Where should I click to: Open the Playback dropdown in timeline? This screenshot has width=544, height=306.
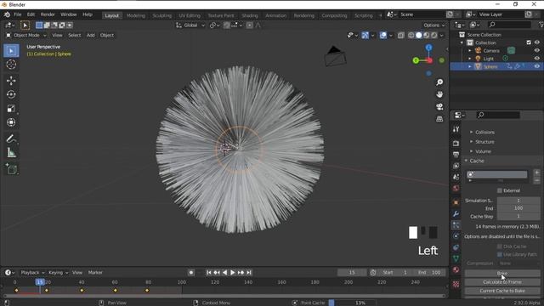tap(32, 273)
